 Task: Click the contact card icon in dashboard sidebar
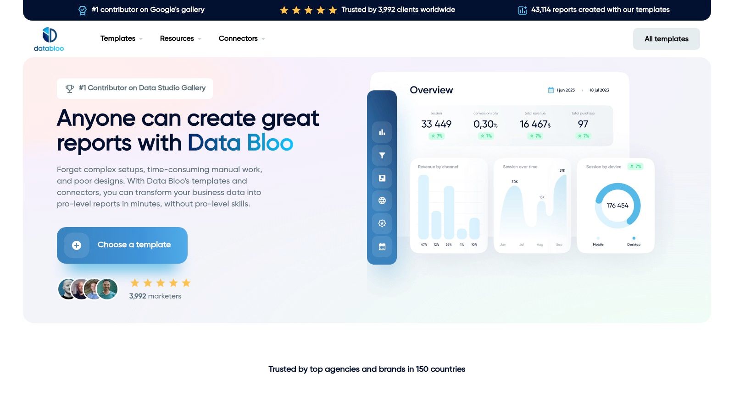[382, 178]
